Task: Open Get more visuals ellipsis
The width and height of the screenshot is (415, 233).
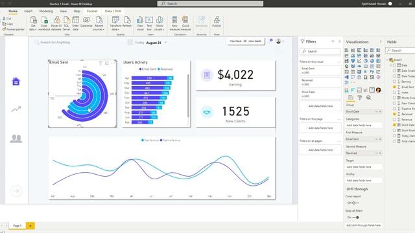Action: 353,82
